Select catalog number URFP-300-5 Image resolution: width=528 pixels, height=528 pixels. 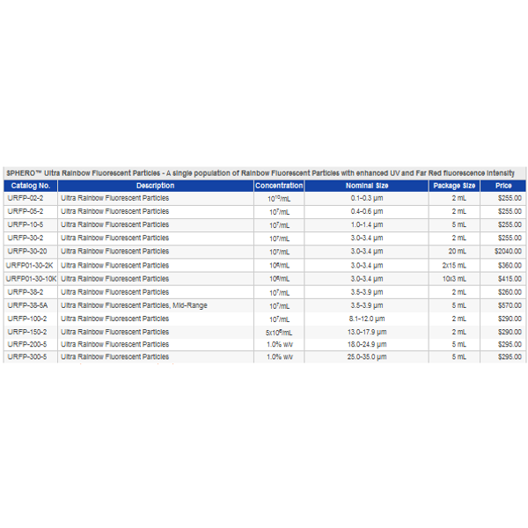[27, 357]
